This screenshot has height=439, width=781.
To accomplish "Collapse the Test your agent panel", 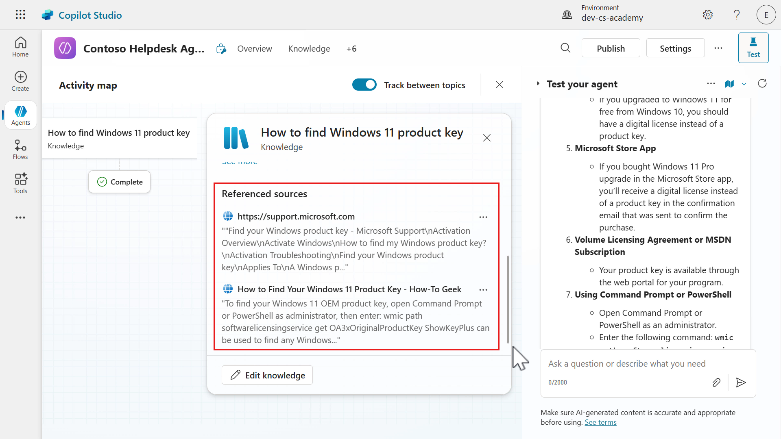I will pos(538,84).
